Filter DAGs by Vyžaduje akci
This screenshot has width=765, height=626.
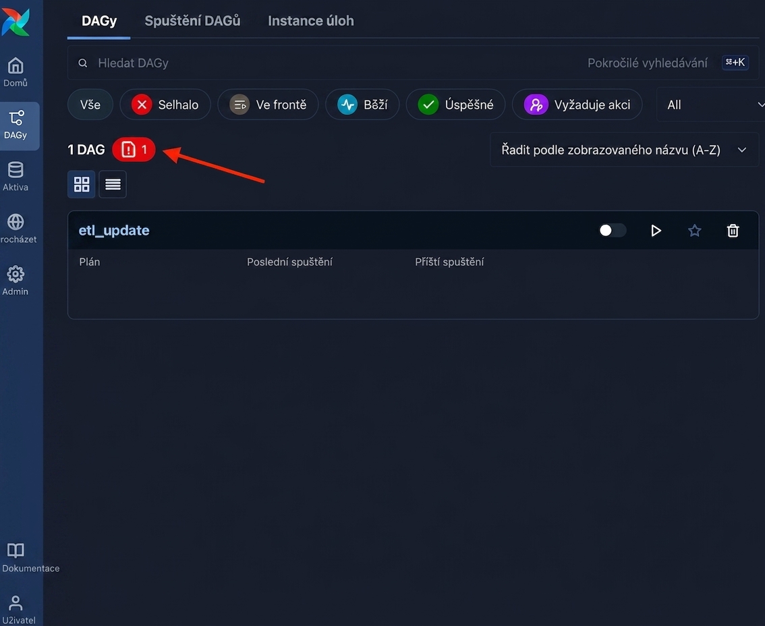[577, 105]
